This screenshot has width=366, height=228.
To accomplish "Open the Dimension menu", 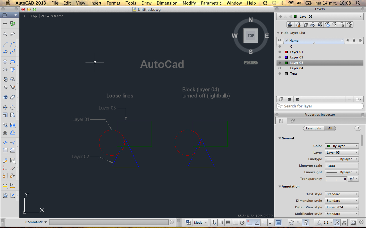I will click(x=167, y=3).
